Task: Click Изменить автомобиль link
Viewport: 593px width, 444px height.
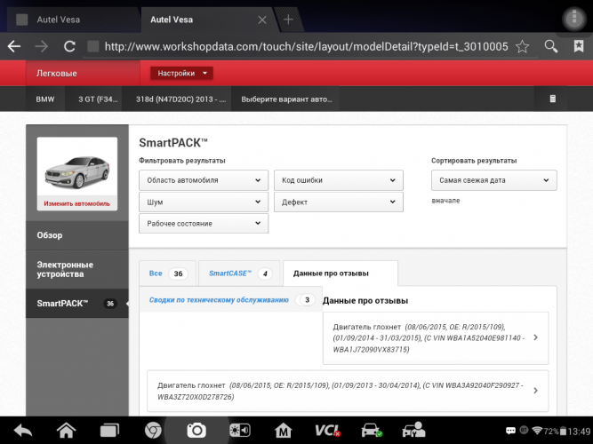Action: [x=76, y=203]
